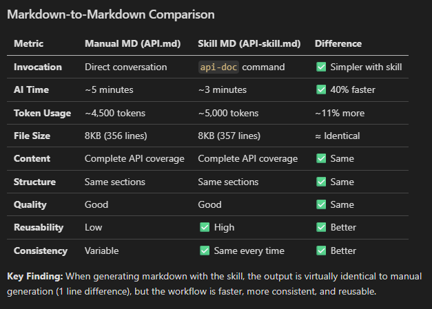The width and height of the screenshot is (432, 309).
Task: Click the "Difference" column header
Action: click(x=338, y=43)
